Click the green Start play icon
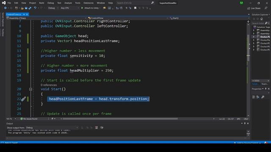 pyautogui.click(x=82, y=8)
